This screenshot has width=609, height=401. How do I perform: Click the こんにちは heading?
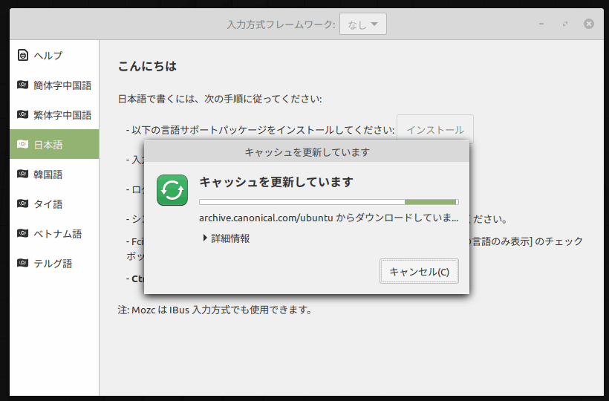tap(147, 66)
